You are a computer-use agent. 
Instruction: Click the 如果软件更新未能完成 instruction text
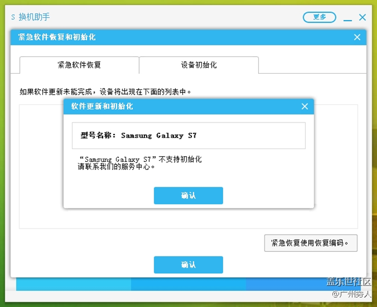click(x=106, y=92)
